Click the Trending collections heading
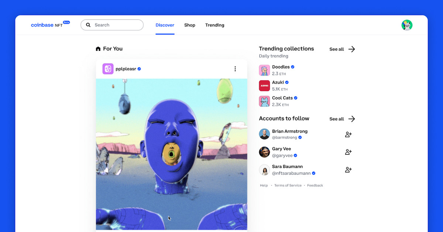The image size is (443, 232). (x=286, y=49)
